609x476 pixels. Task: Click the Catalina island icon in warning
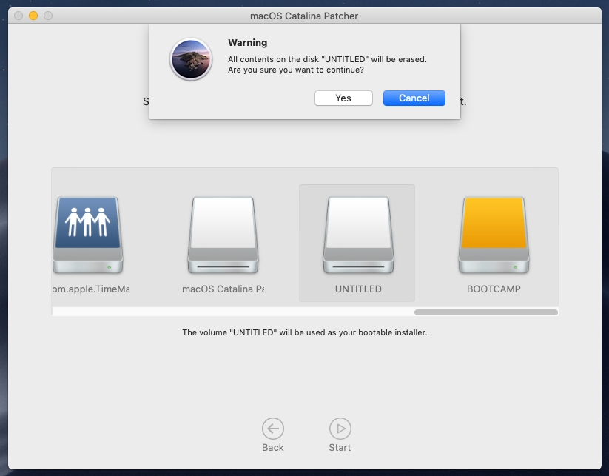click(x=191, y=59)
